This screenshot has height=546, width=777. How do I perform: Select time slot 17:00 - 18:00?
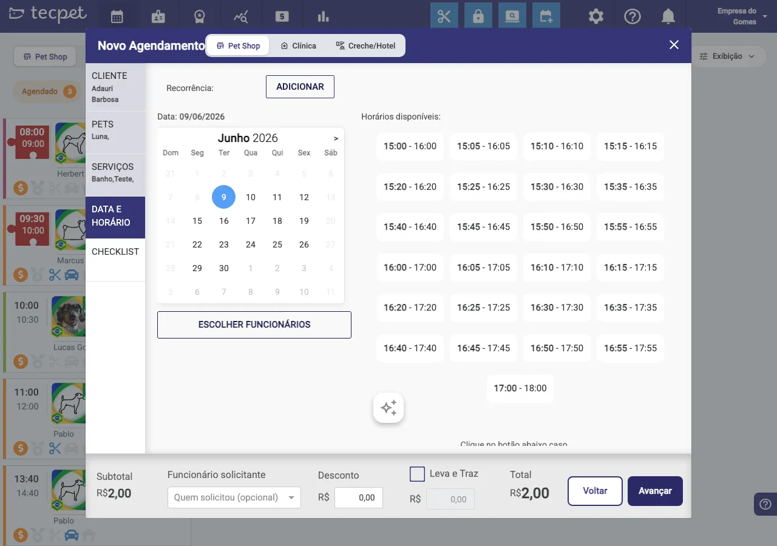pos(520,388)
